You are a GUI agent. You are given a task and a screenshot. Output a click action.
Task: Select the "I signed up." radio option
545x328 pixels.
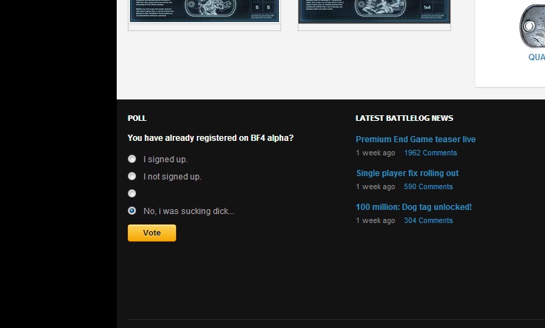132,159
